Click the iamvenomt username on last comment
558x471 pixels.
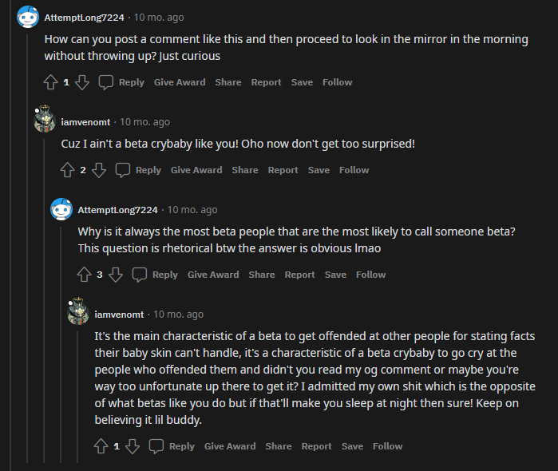119,315
